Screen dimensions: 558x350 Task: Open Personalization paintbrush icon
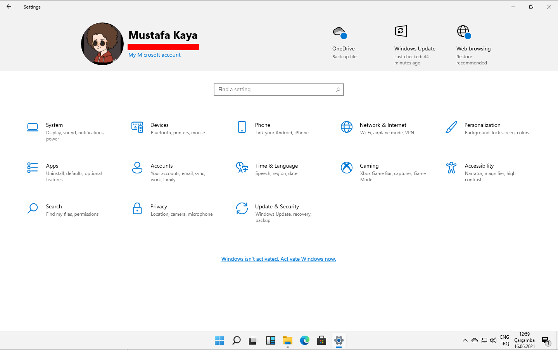coord(451,127)
